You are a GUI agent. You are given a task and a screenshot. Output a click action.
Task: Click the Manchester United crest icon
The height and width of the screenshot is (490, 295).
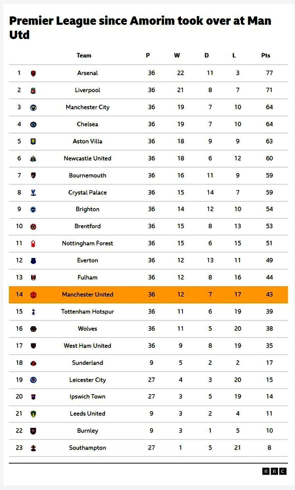point(33,295)
